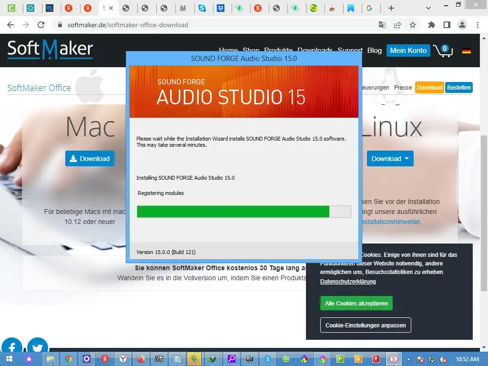Open the red T taskbar app
The height and width of the screenshot is (366, 488).
[376, 359]
